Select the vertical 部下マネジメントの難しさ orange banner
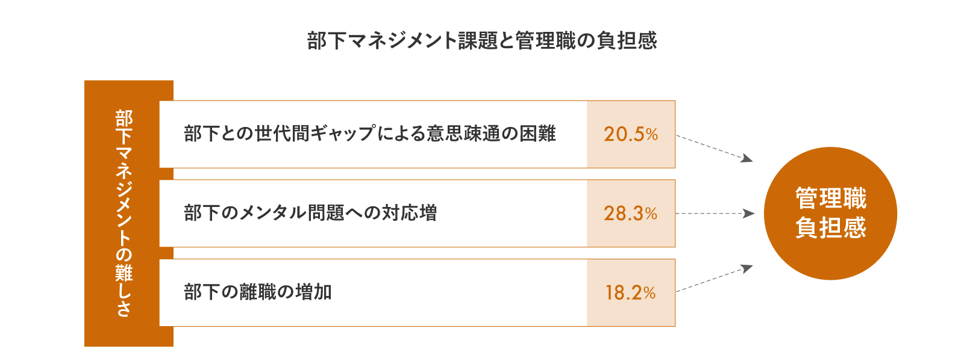 [x=128, y=214]
